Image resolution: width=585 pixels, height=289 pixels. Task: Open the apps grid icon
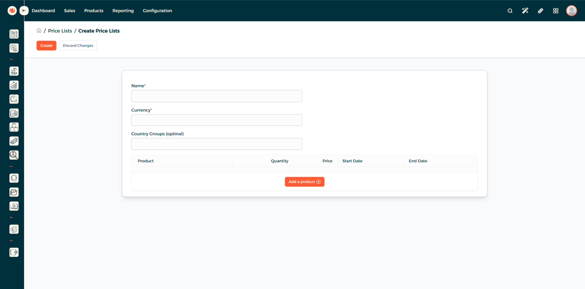pyautogui.click(x=556, y=11)
